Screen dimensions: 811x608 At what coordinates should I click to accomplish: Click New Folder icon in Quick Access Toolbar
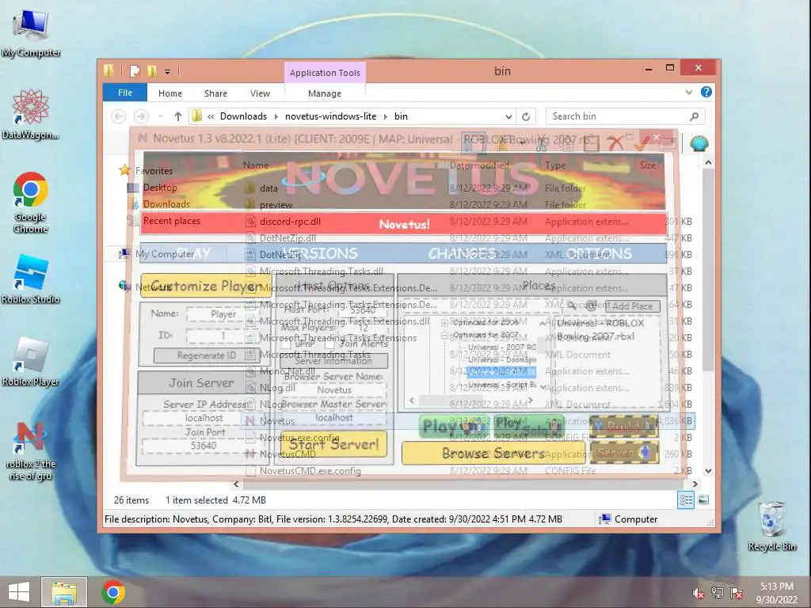click(x=152, y=70)
